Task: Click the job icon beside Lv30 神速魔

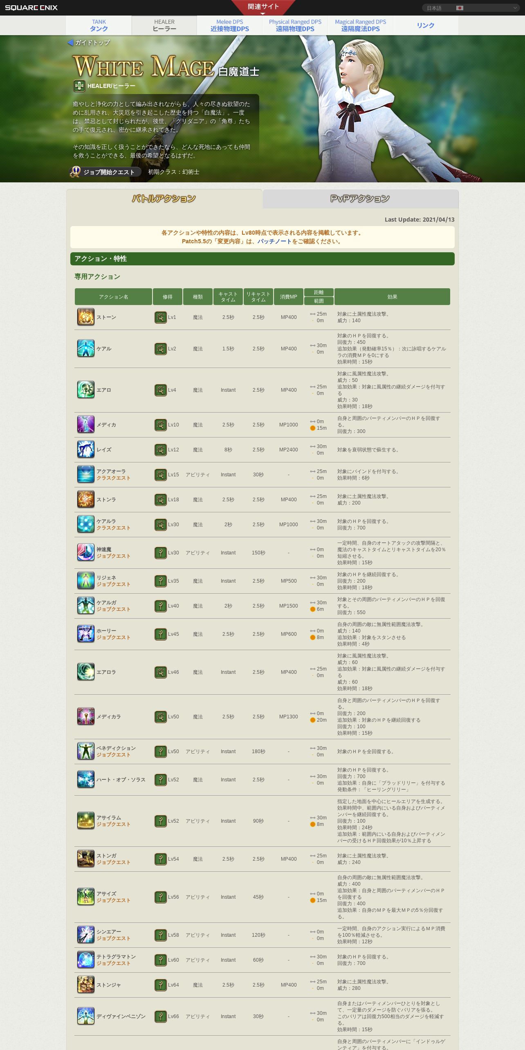Action: (161, 553)
